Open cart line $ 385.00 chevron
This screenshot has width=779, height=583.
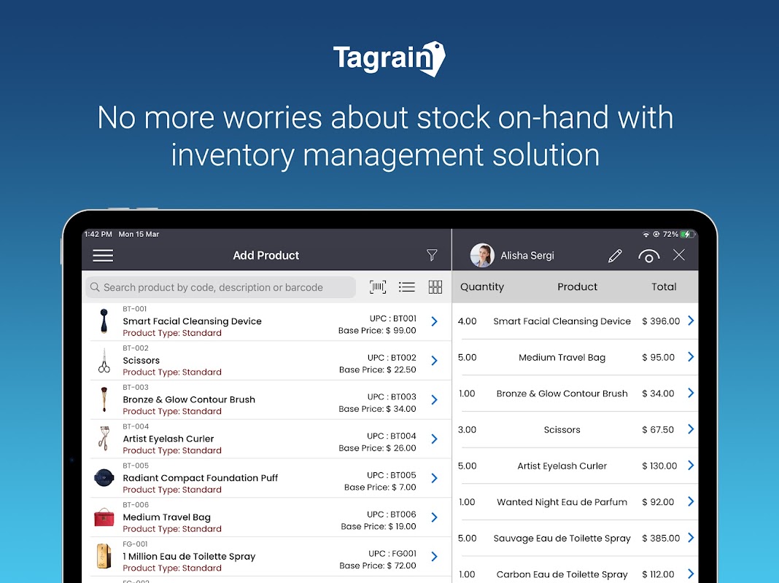(691, 538)
